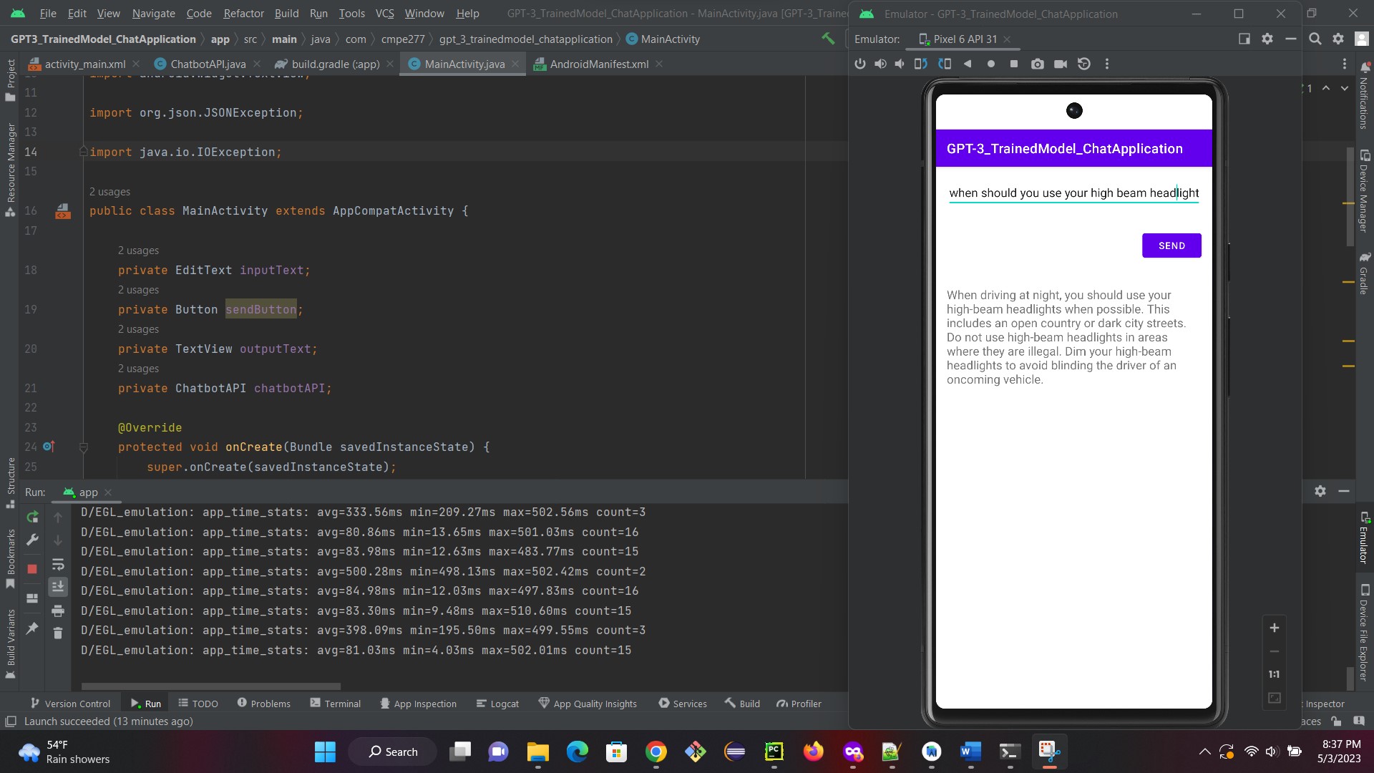Zoom in using the emulator plus control
The image size is (1374, 773).
pos(1274,628)
